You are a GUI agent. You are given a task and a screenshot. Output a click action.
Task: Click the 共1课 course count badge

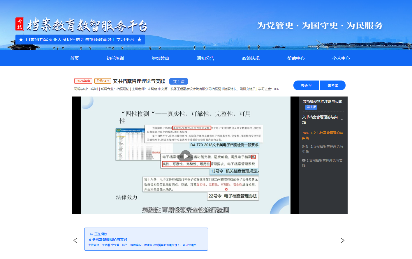point(179,81)
